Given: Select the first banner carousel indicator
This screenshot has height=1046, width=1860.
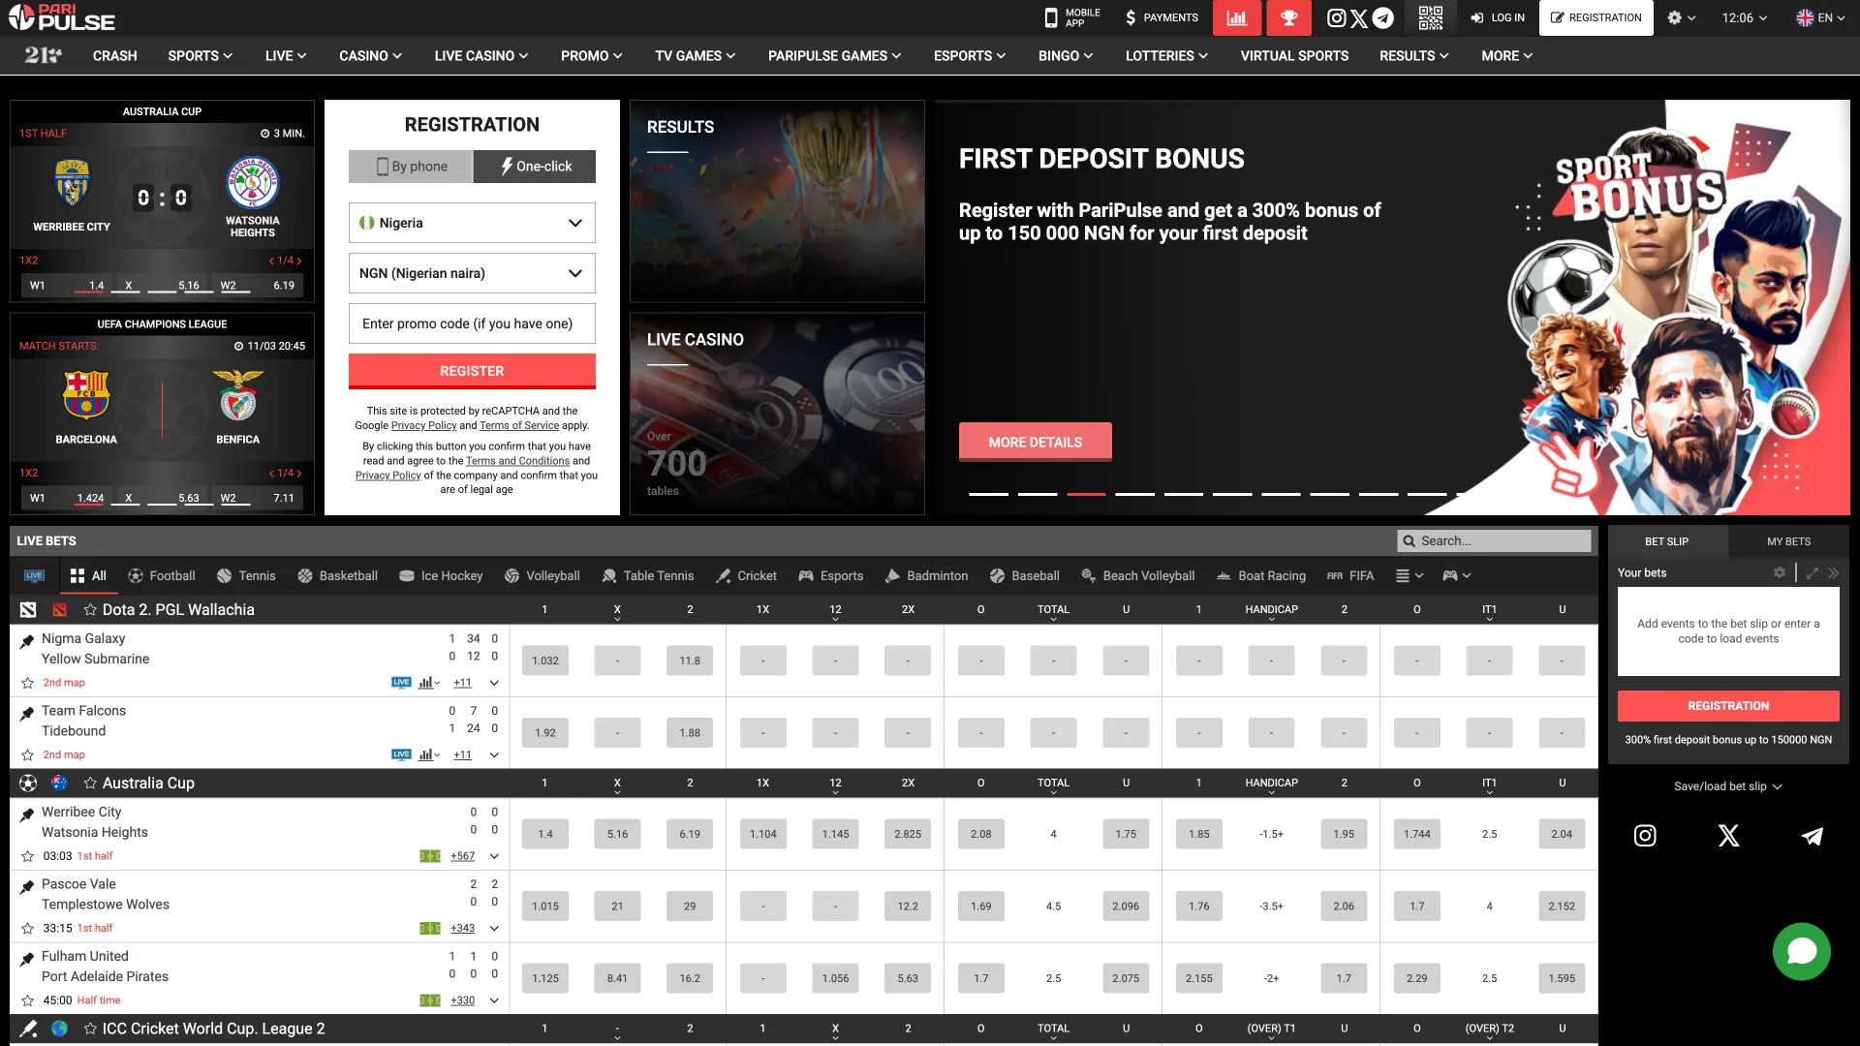Looking at the screenshot, I should click(x=988, y=494).
